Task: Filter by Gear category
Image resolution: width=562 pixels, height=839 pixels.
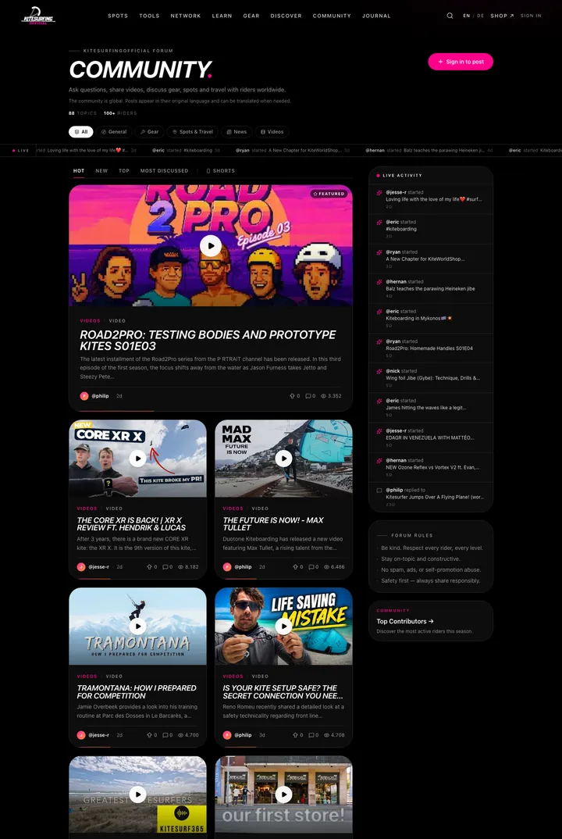Action: 149,131
